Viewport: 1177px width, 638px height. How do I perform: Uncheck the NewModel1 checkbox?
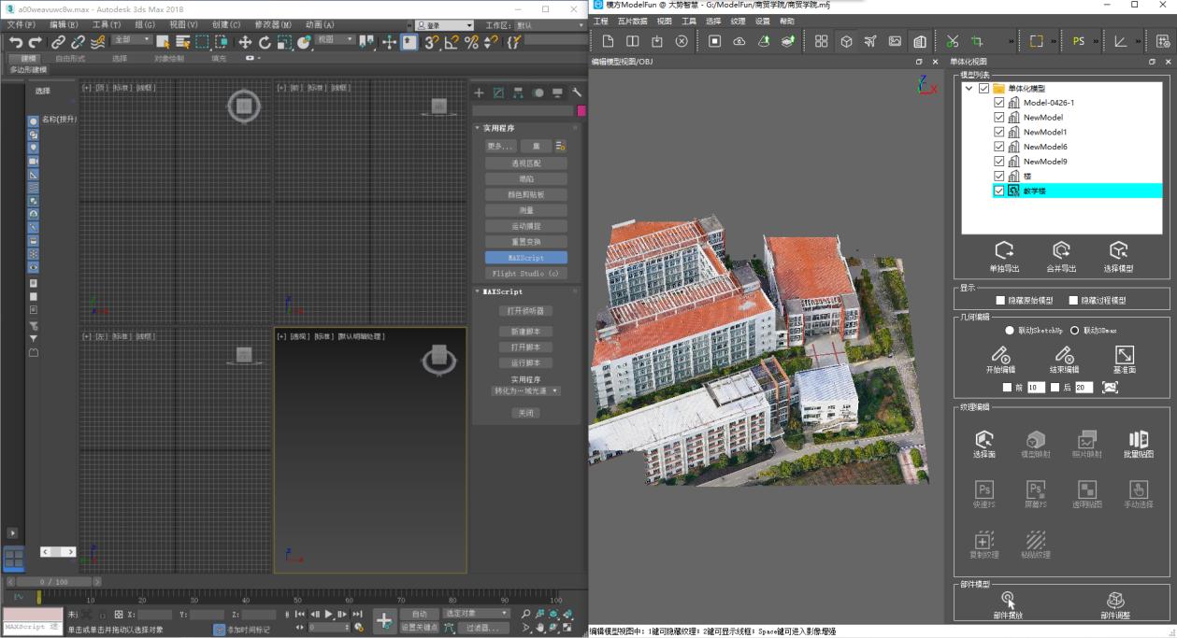998,132
